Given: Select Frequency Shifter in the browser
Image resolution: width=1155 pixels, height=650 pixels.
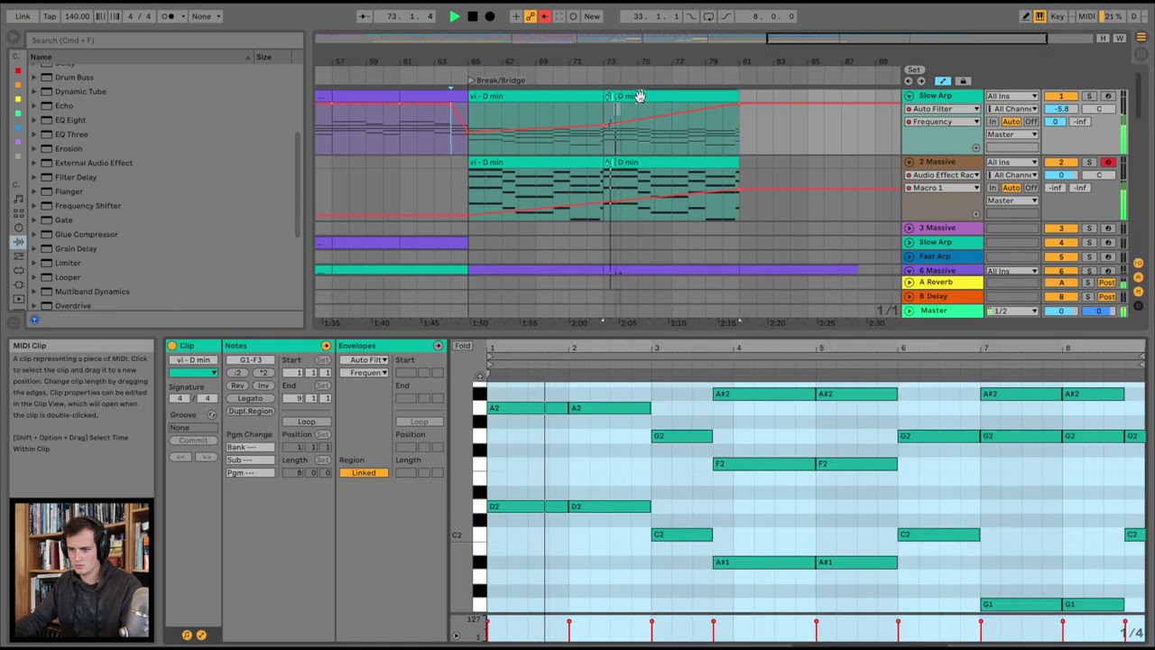Looking at the screenshot, I should click(88, 206).
